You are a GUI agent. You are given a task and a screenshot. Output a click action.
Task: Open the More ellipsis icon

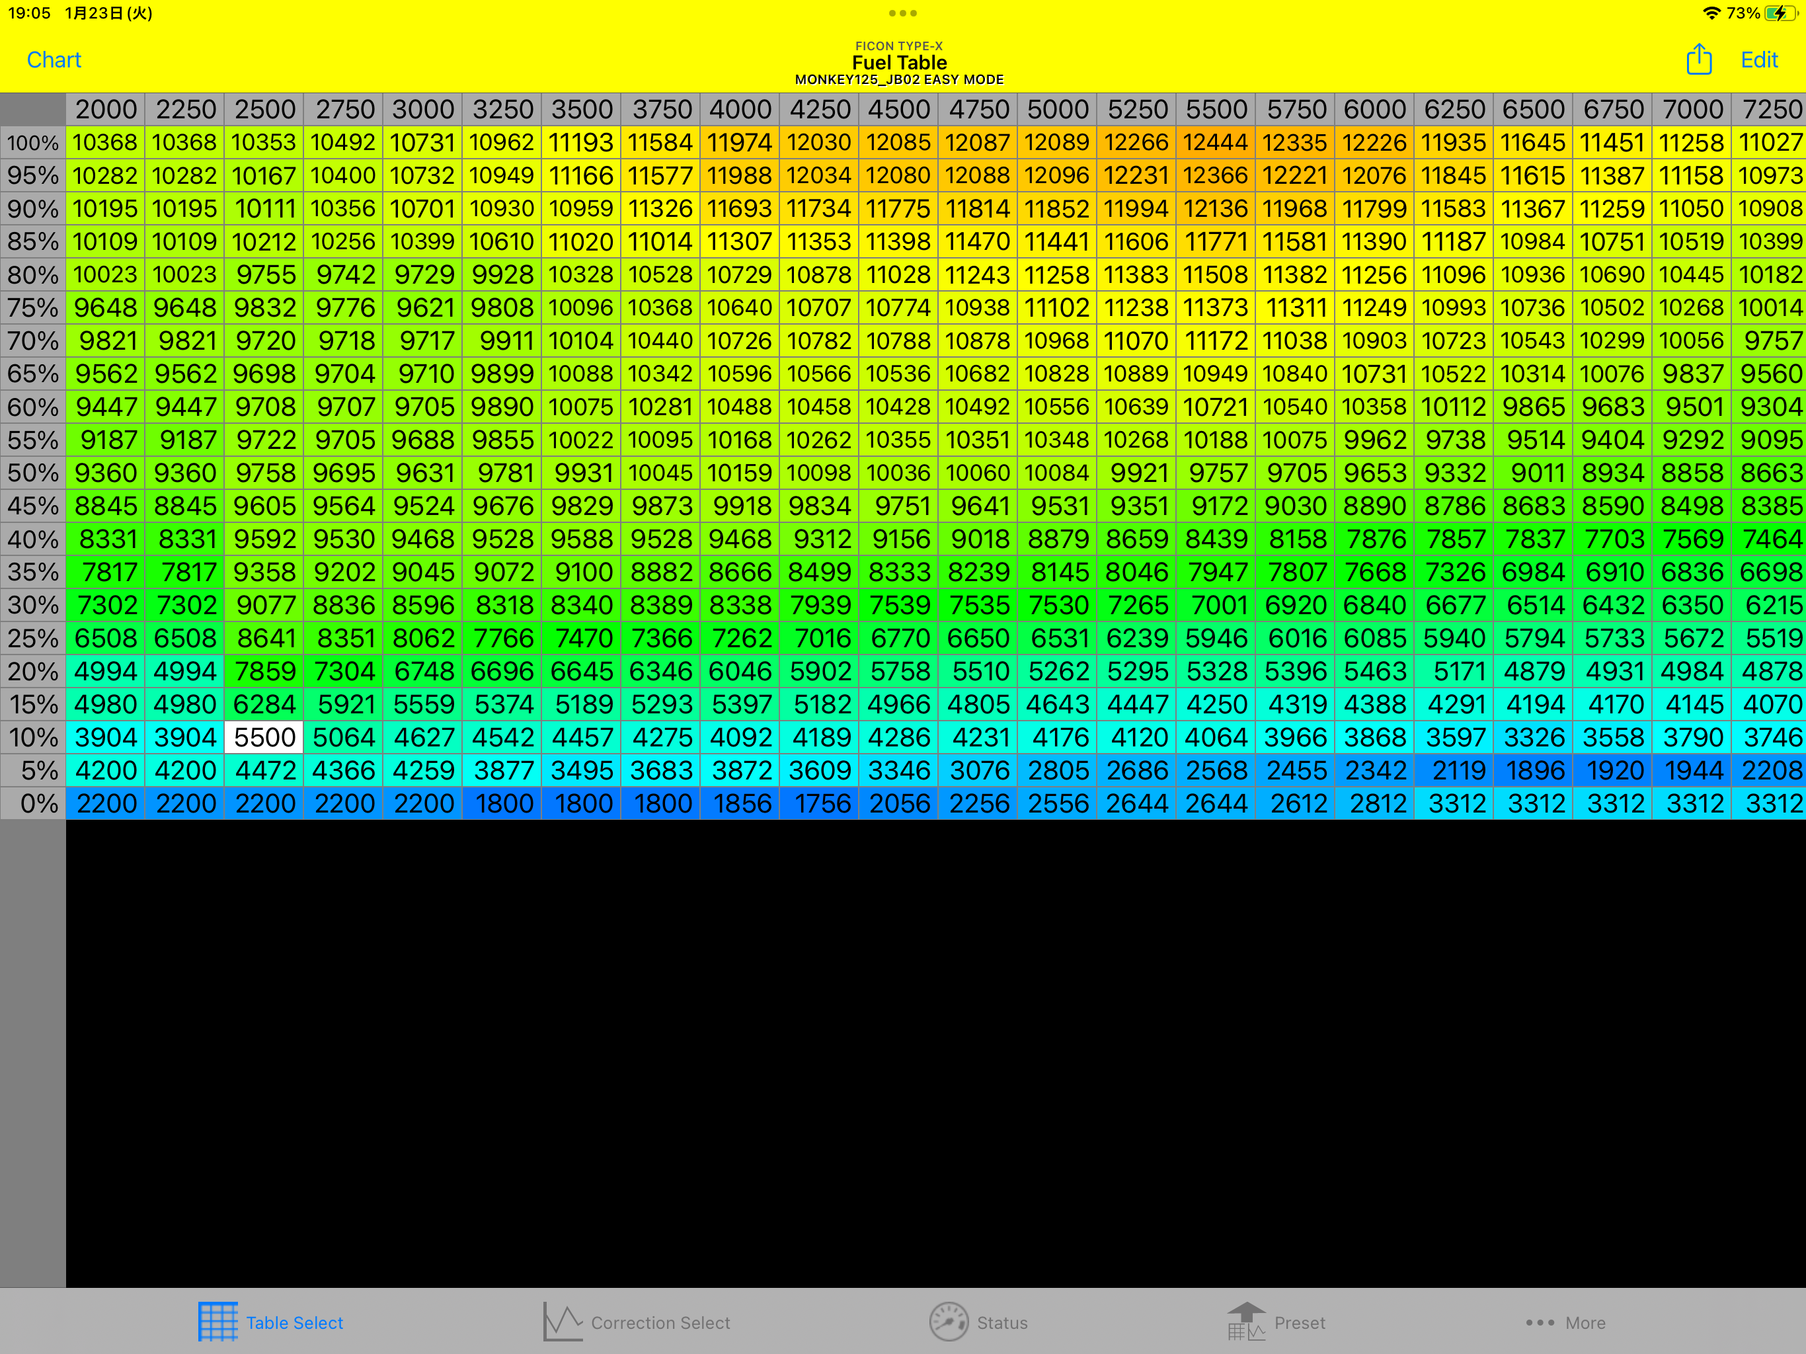click(x=1540, y=1322)
